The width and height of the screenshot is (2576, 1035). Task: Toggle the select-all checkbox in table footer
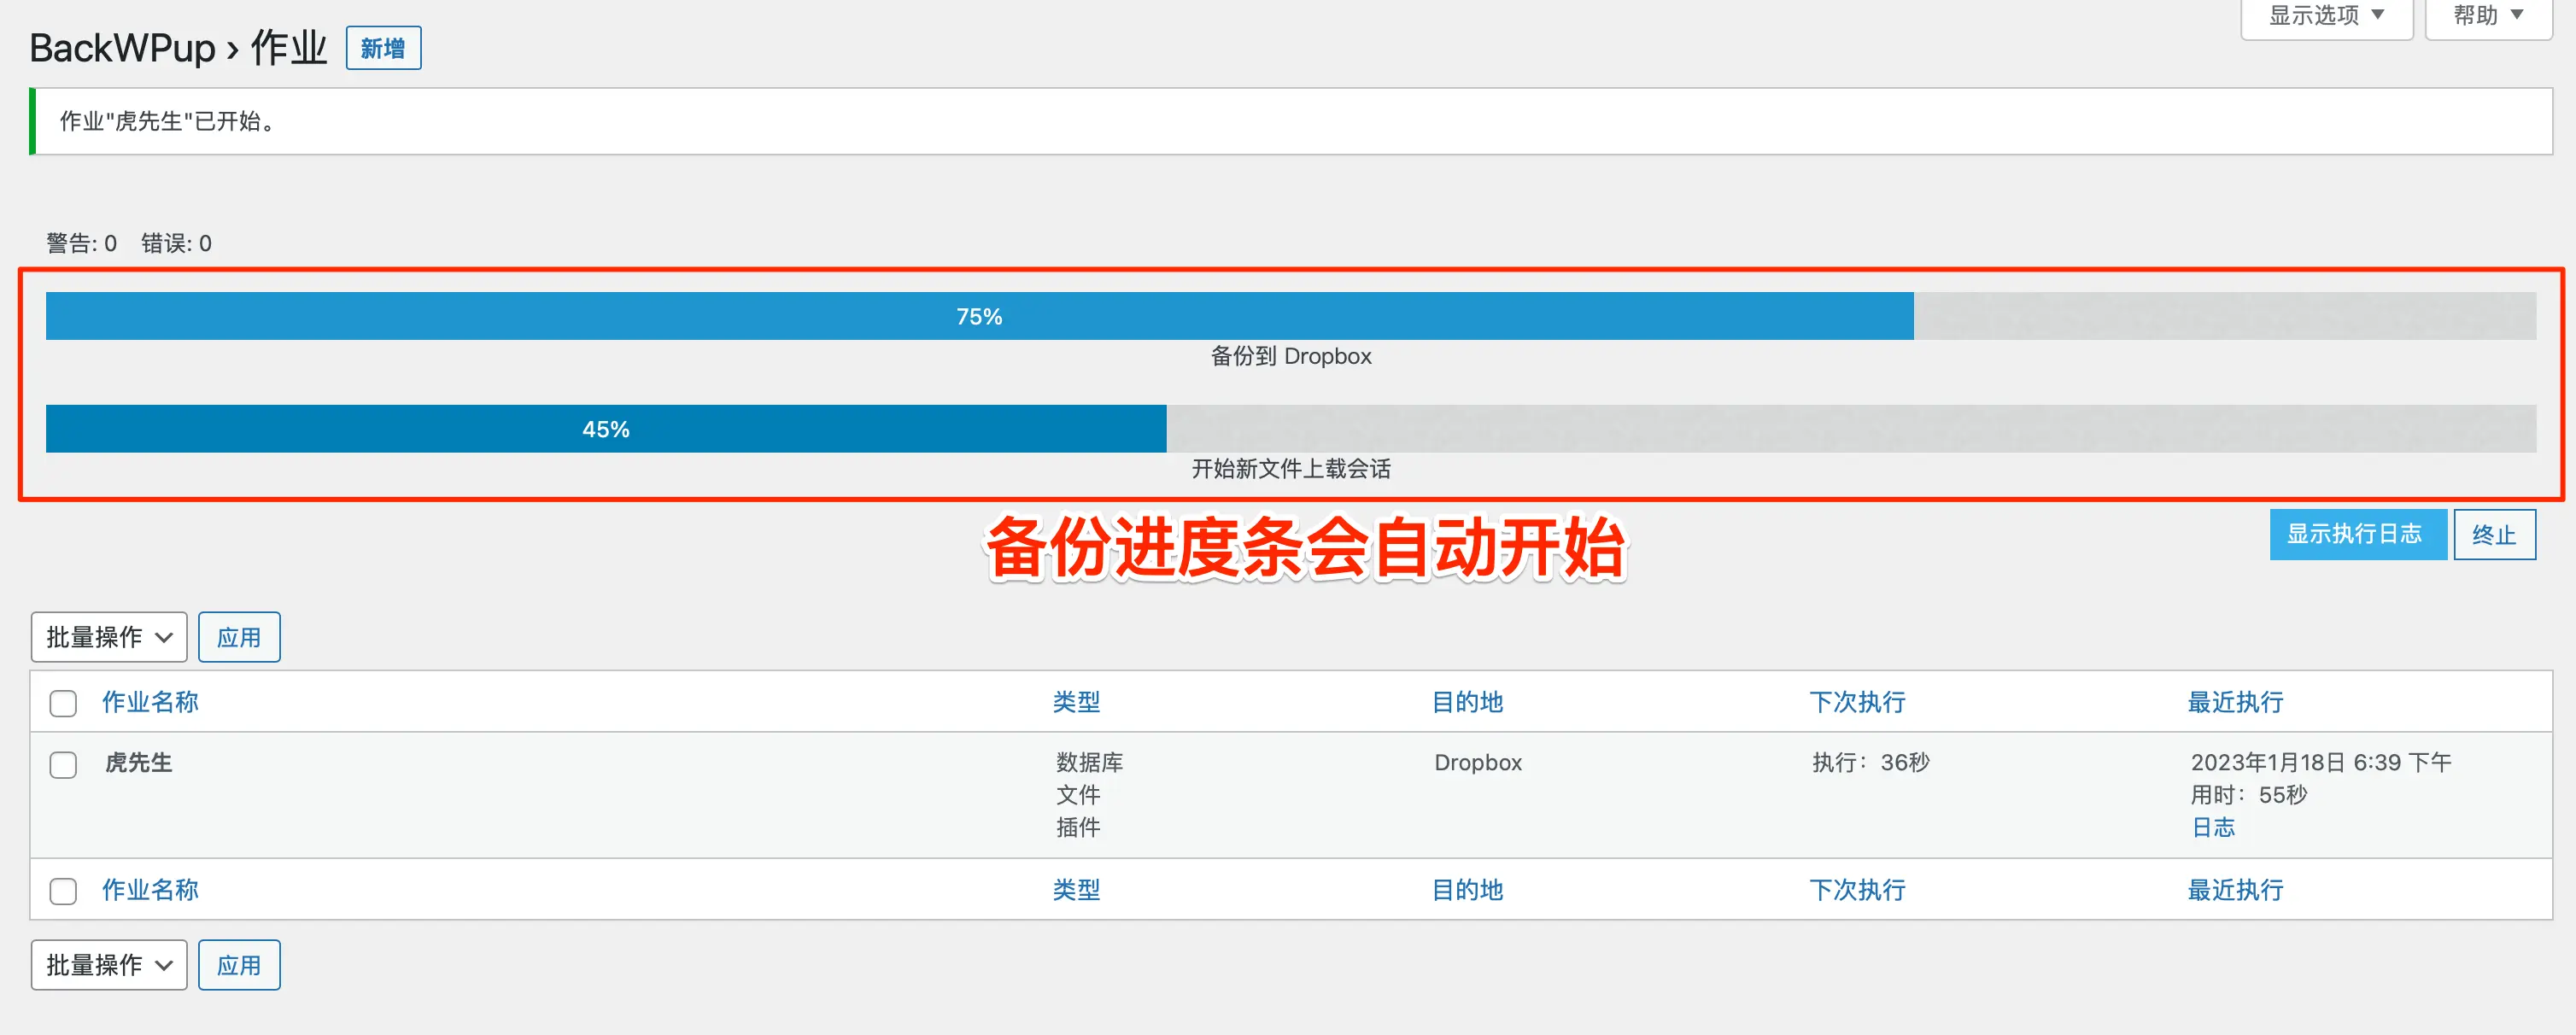63,891
